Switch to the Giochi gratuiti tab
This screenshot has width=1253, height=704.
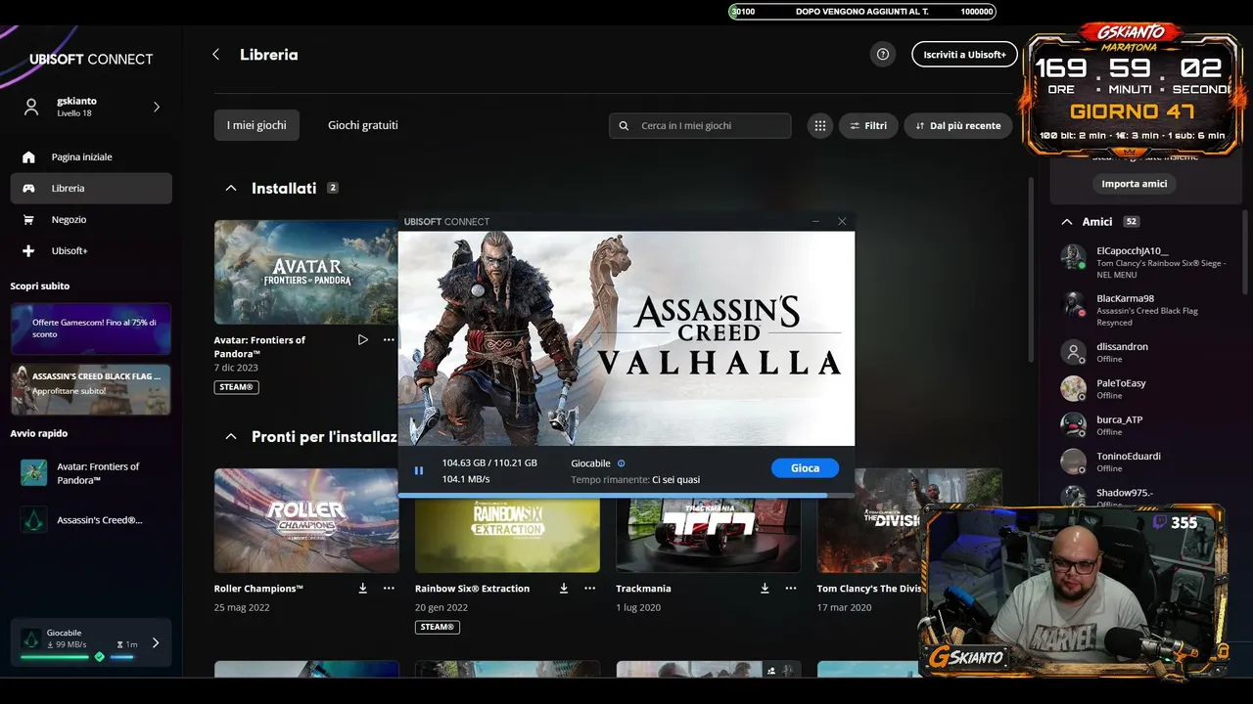click(x=363, y=125)
